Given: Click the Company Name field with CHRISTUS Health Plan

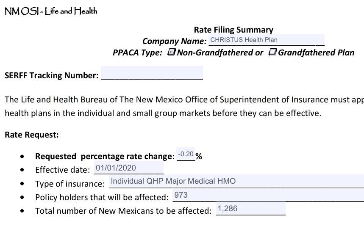Looking at the screenshot, I should click(x=266, y=40).
